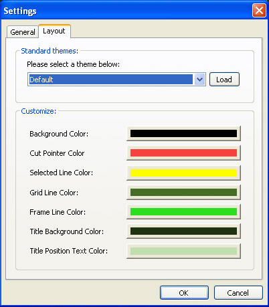Click the Settings title bar
Screen dimensions: 269x307
pos(134,10)
